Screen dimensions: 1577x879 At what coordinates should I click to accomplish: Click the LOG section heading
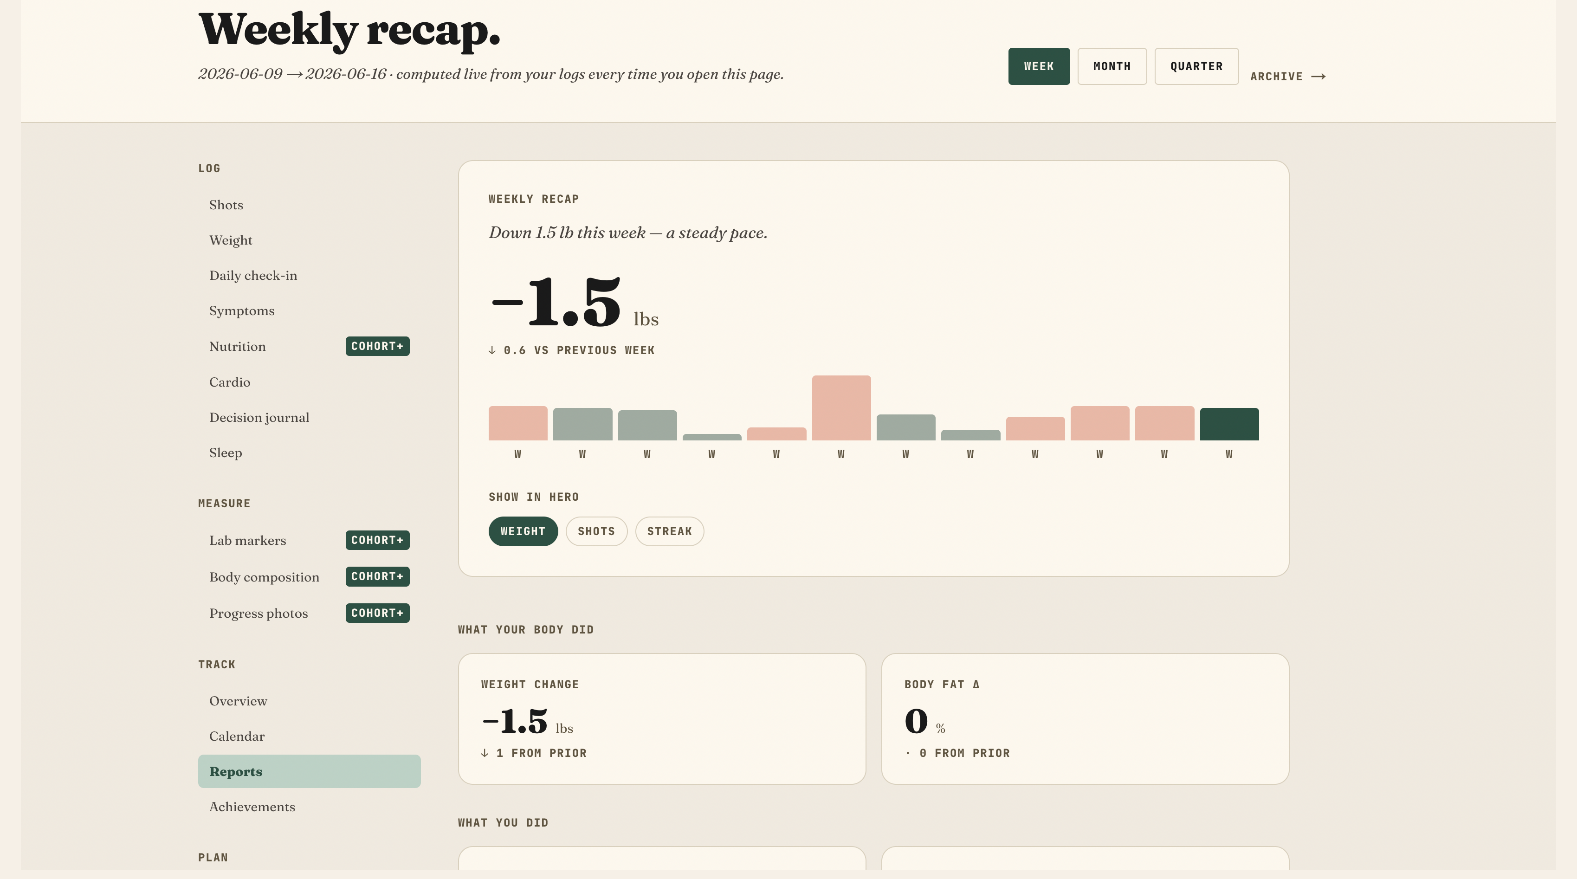click(x=209, y=168)
